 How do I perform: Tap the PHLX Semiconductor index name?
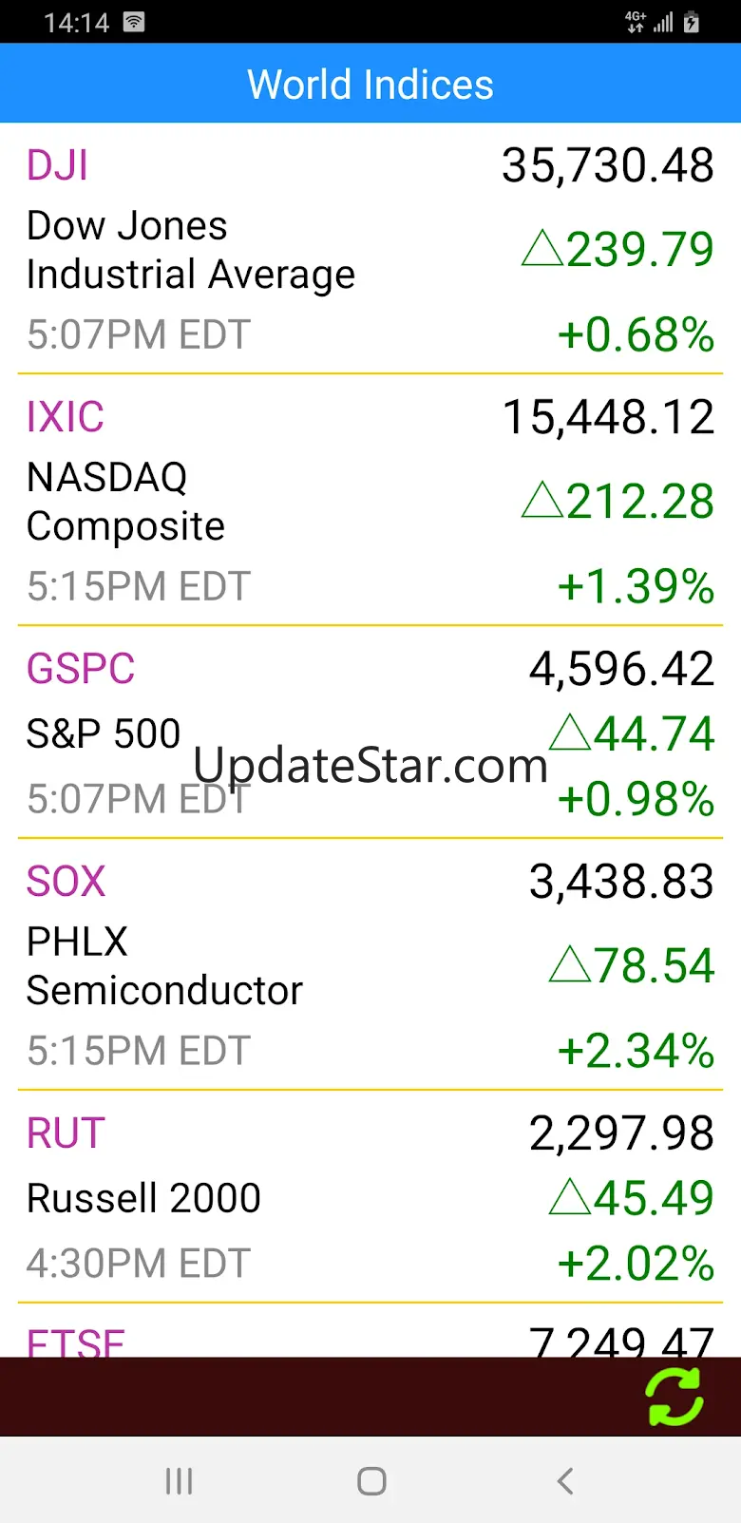click(x=164, y=966)
